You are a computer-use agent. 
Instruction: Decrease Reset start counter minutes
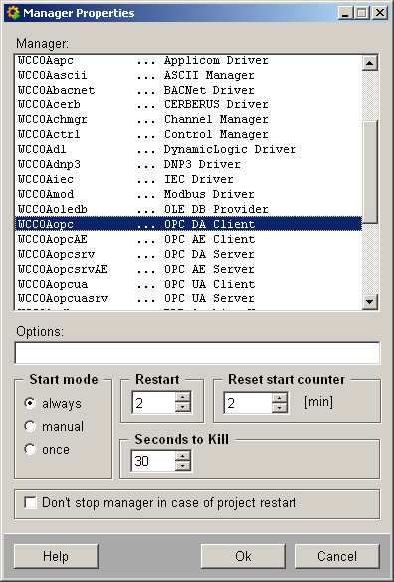coord(280,407)
